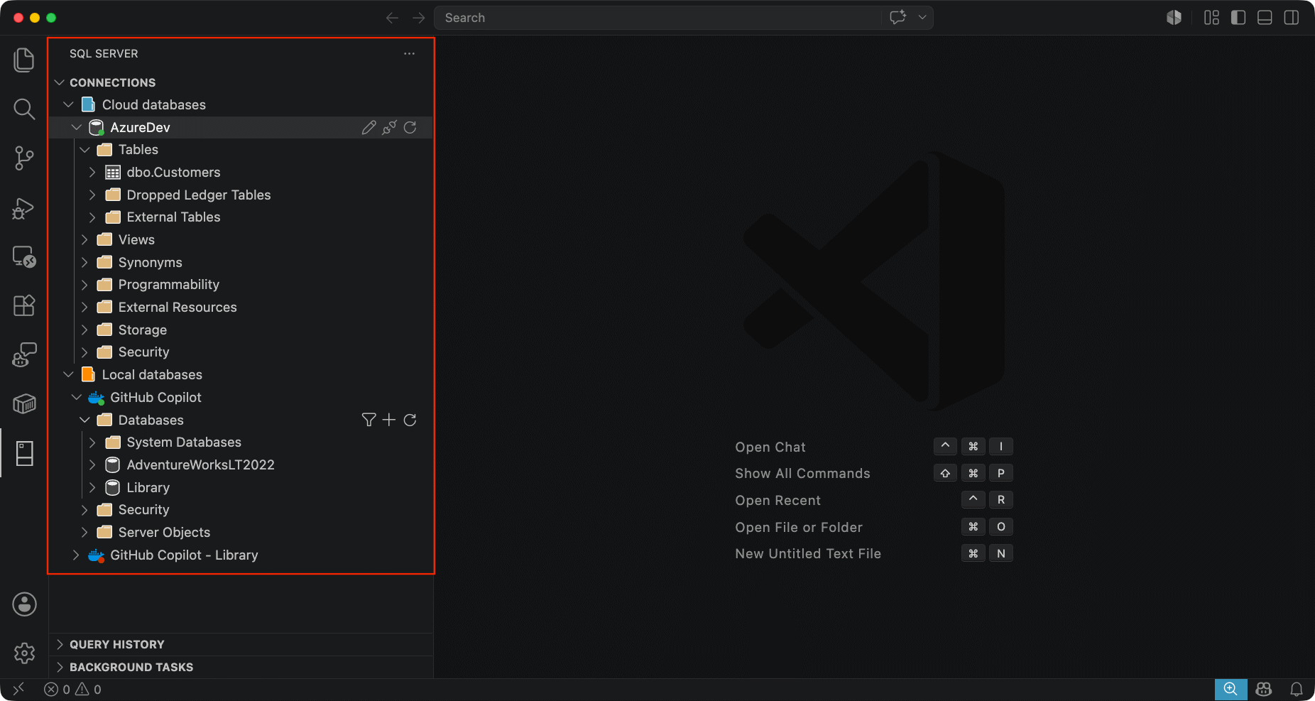Screen dimensions: 1315x701
Task: Click New Untitled Text File hint
Action: pos(808,553)
